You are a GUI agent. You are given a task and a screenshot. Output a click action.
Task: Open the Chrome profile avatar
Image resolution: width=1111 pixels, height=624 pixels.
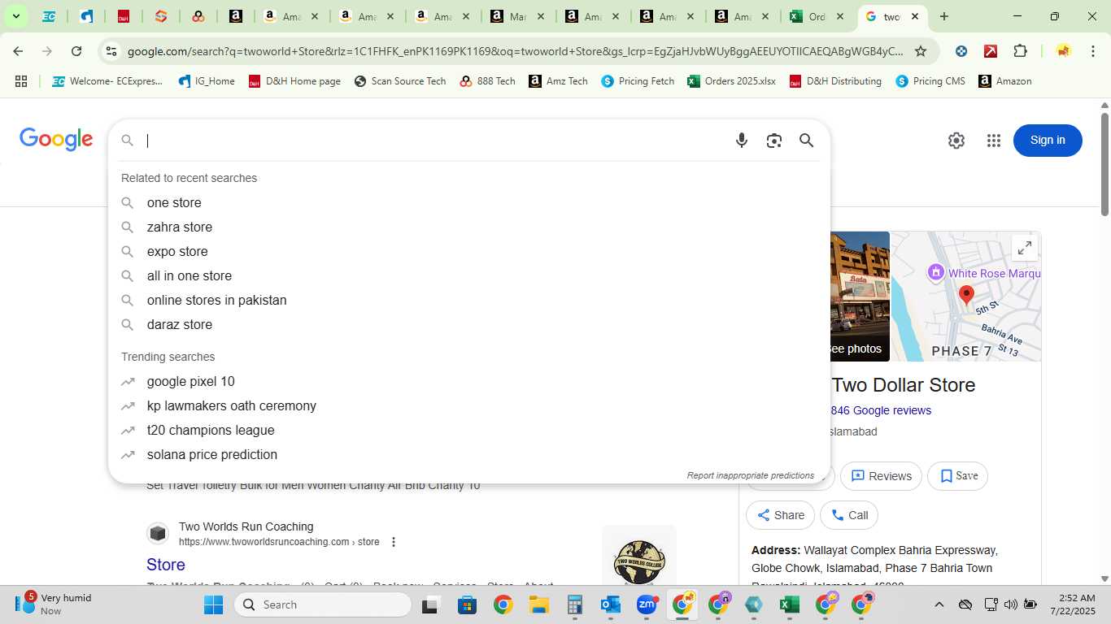coord(1063,51)
